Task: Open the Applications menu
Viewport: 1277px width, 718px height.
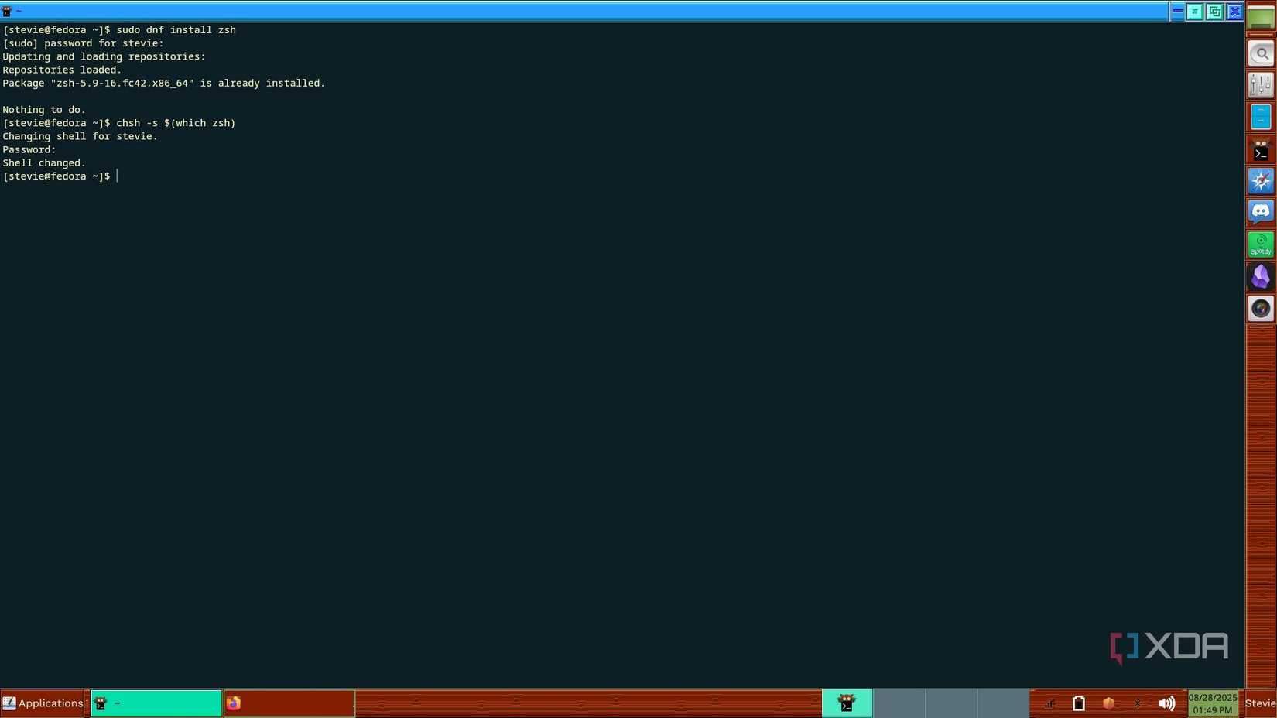Action: pos(43,703)
